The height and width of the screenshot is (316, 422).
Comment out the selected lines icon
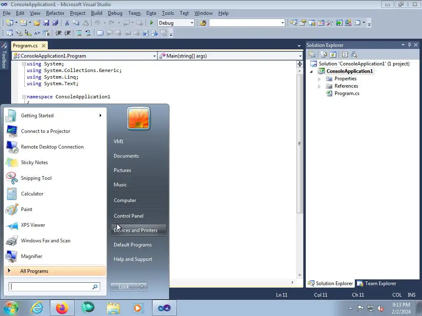(x=79, y=33)
